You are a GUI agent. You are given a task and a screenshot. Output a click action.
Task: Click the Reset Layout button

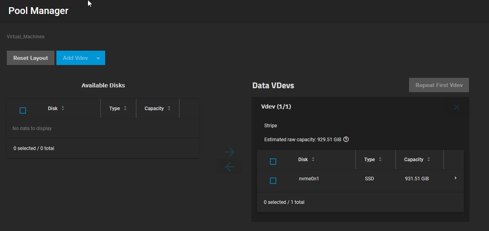pos(30,58)
